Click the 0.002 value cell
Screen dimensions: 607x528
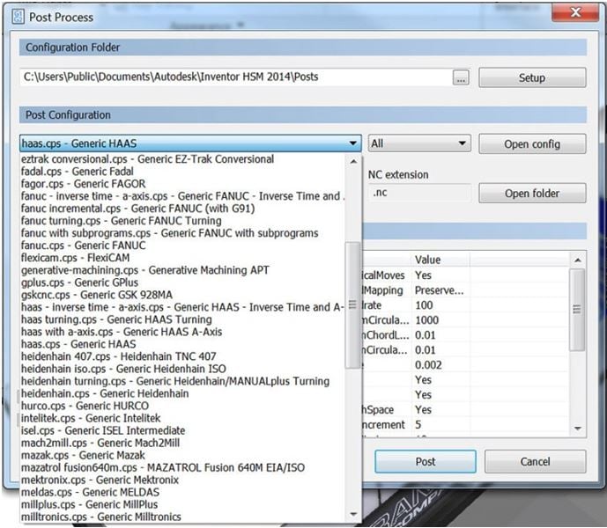(x=440, y=365)
